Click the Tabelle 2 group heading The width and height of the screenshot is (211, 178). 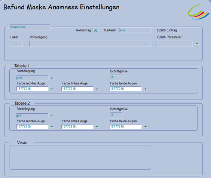[22, 103]
